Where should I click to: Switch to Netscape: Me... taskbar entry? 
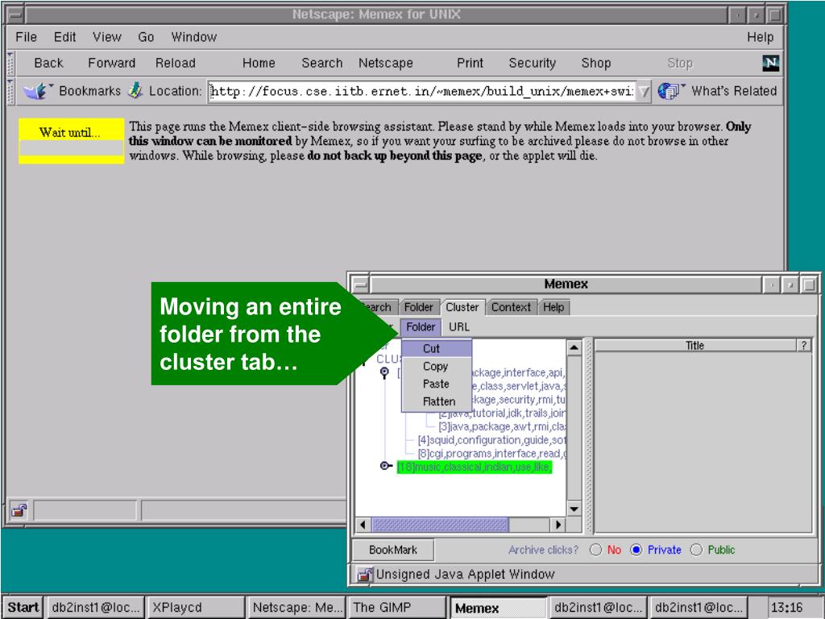click(296, 608)
